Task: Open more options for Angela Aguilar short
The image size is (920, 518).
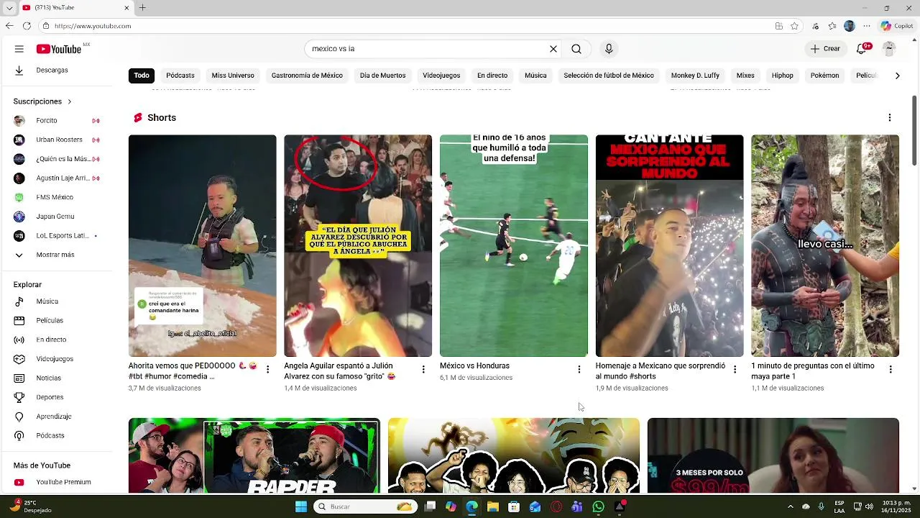Action: click(x=423, y=369)
